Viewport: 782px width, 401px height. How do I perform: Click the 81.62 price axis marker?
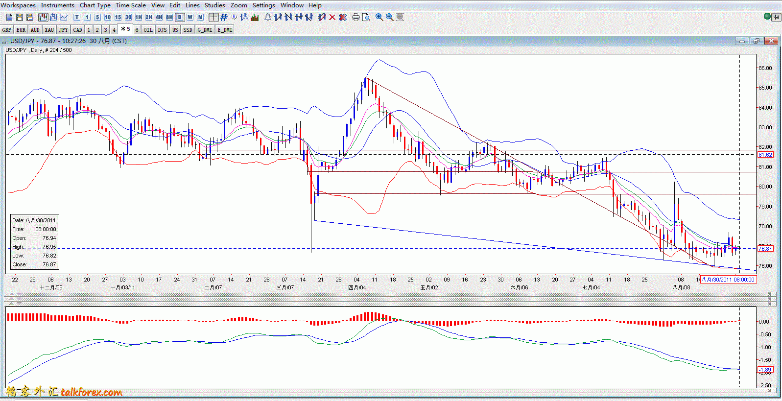[x=765, y=155]
